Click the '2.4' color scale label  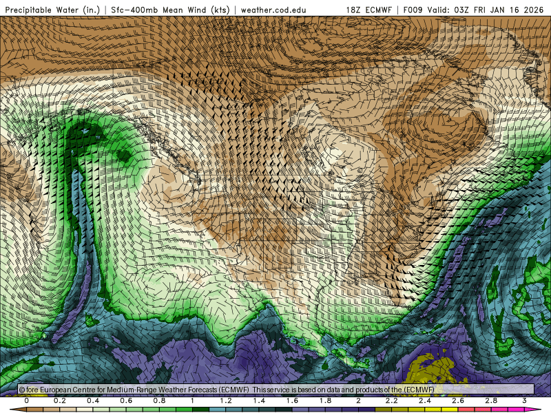pyautogui.click(x=425, y=401)
